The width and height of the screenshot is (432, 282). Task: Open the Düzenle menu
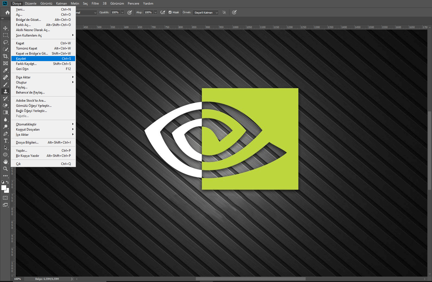click(31, 4)
